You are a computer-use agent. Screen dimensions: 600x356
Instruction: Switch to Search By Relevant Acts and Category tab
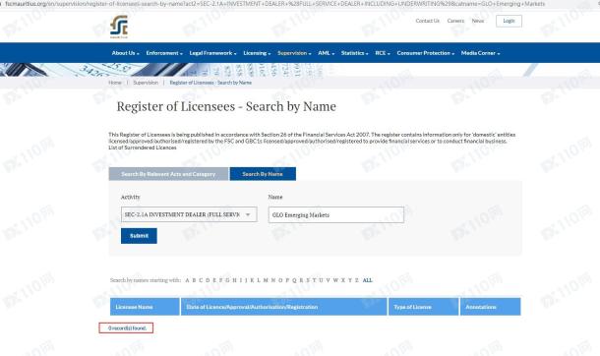[168, 174]
